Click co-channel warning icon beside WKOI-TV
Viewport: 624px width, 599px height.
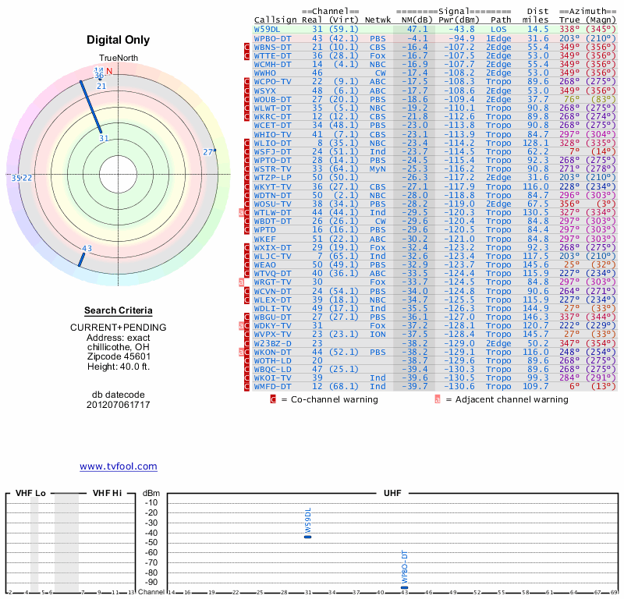click(247, 377)
